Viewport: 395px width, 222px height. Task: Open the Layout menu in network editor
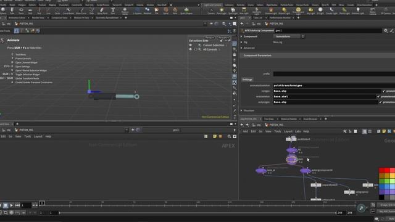pos(288,131)
